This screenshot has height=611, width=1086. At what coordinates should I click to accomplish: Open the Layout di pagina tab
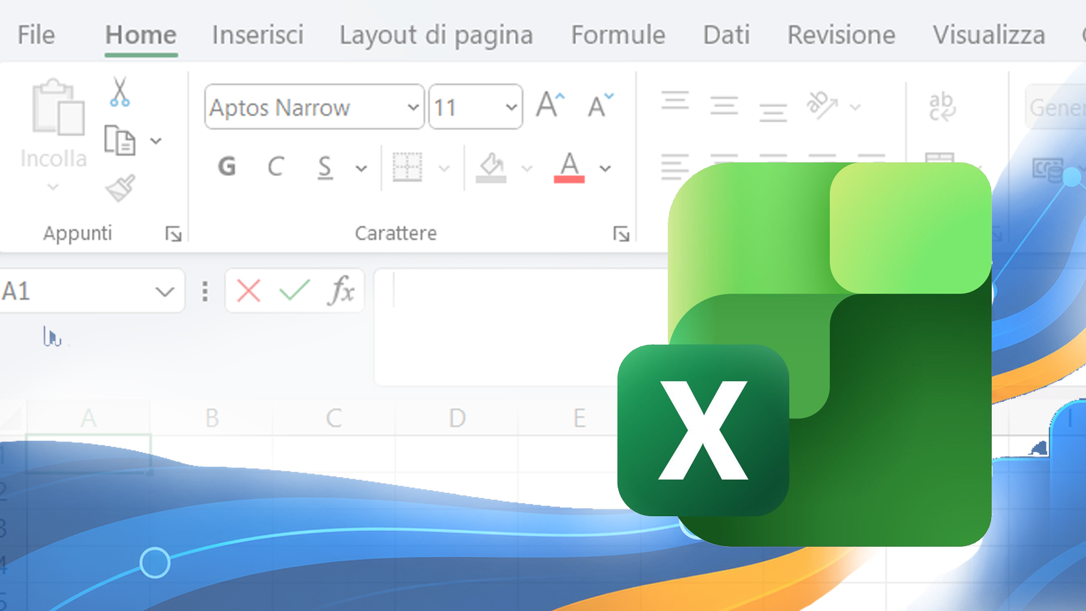click(436, 35)
